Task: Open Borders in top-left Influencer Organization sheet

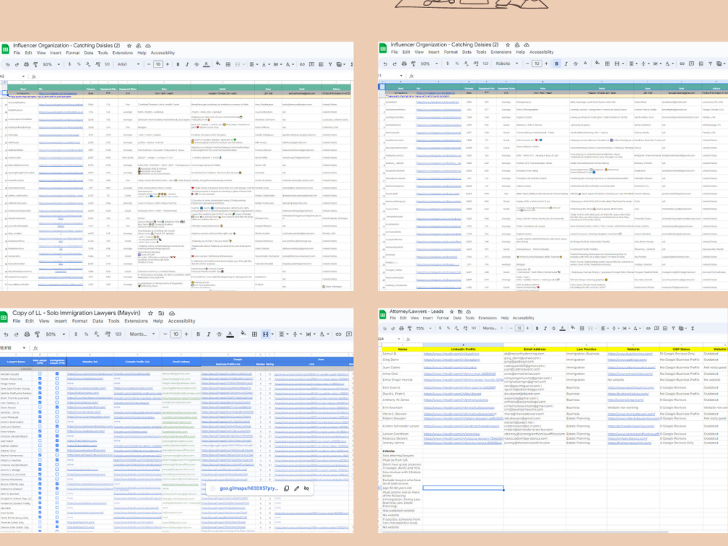Action: [x=228, y=65]
